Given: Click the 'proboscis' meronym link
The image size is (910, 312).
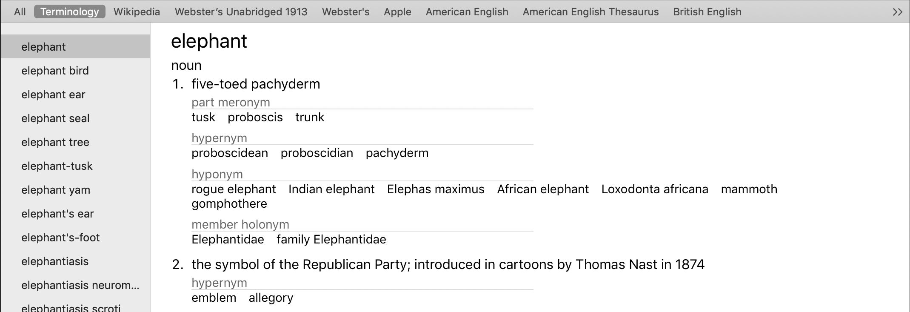Looking at the screenshot, I should [x=255, y=117].
